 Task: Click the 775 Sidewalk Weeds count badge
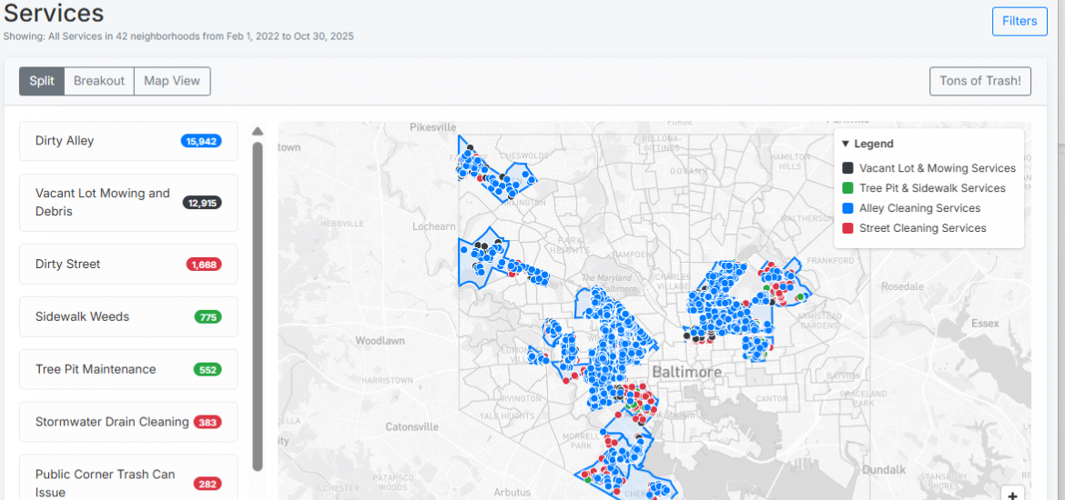(208, 317)
